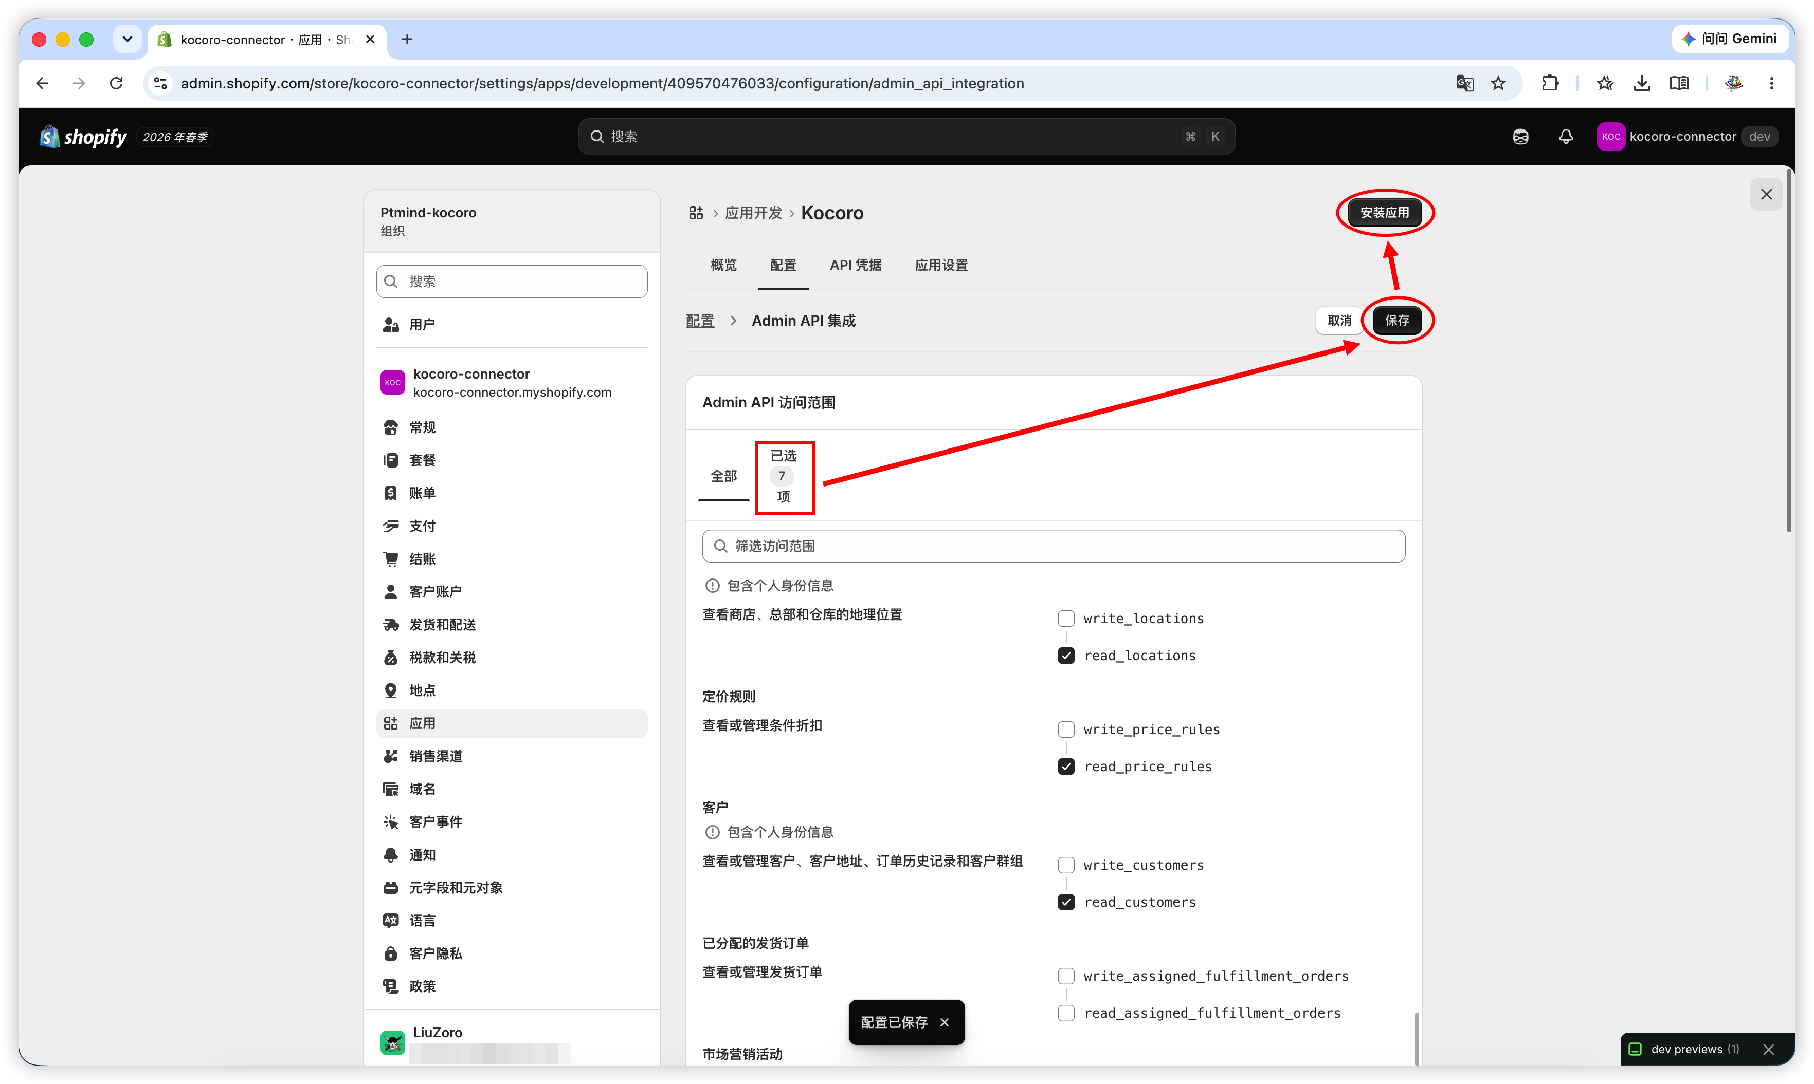
Task: Open Chrome downloads icon
Action: 1642,83
